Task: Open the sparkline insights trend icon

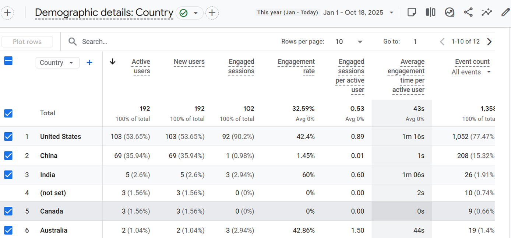Action: (x=487, y=13)
